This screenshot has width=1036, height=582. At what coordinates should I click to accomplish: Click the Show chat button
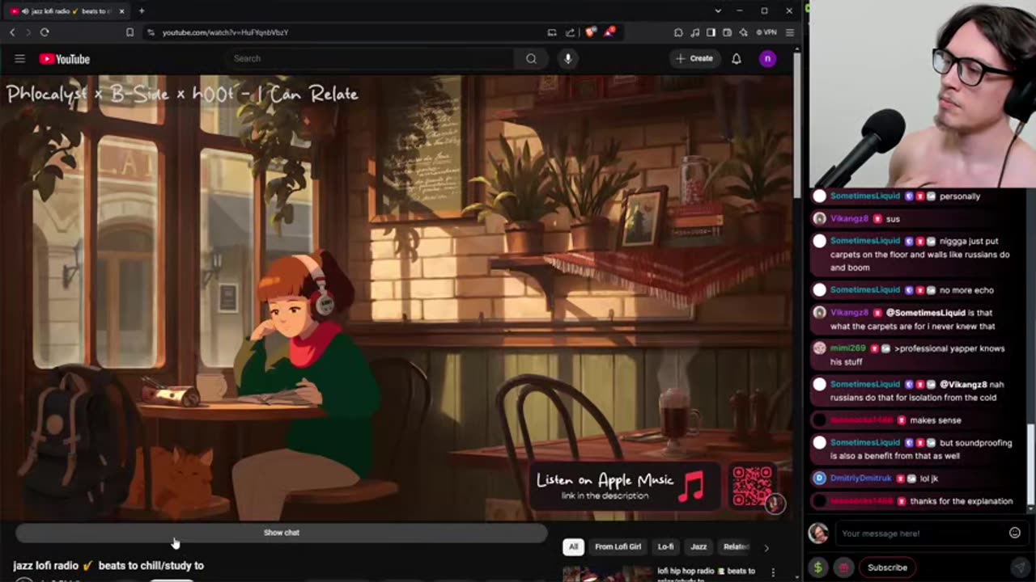[x=282, y=533]
